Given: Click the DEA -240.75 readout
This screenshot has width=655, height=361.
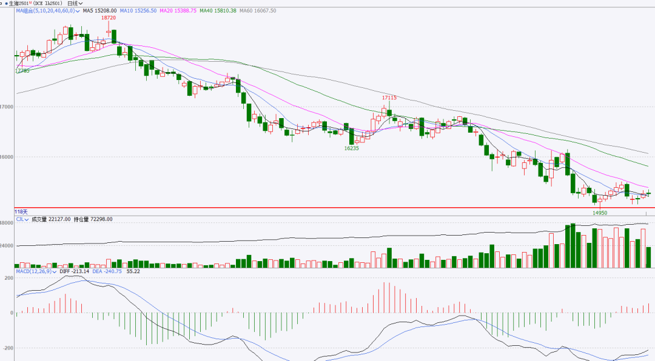Looking at the screenshot, I should click(x=107, y=271).
